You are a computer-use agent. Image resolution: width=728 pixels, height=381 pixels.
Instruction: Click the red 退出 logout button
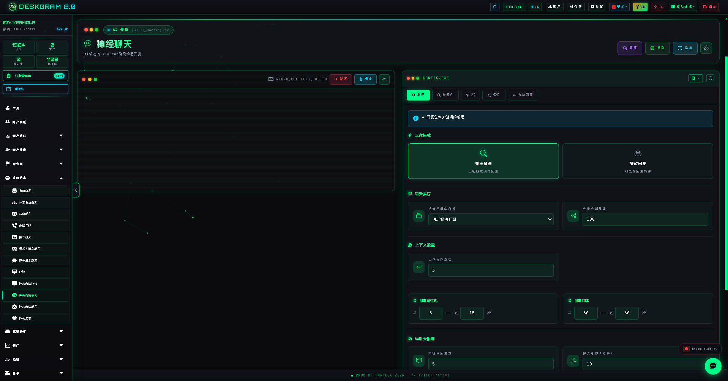709,7
